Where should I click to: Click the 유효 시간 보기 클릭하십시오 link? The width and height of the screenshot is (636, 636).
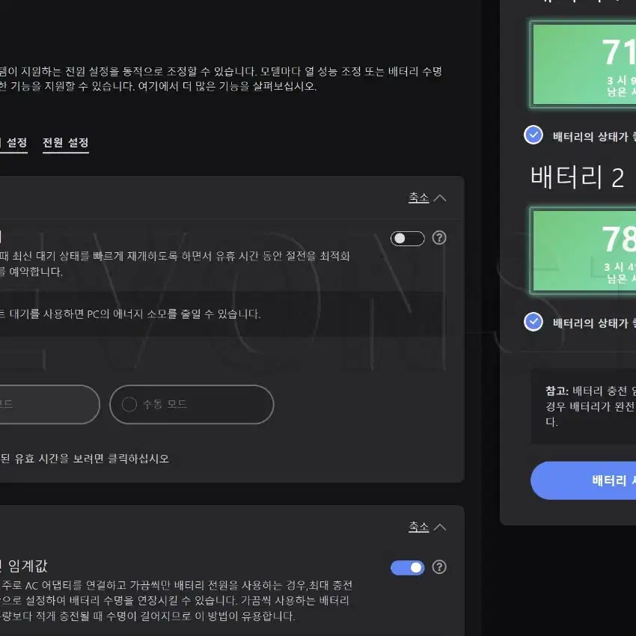click(x=82, y=458)
